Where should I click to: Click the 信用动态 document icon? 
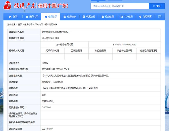pos(65,17)
